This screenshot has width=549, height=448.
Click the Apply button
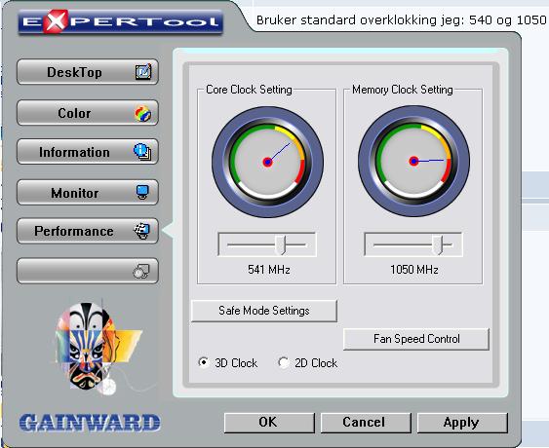pyautogui.click(x=462, y=423)
